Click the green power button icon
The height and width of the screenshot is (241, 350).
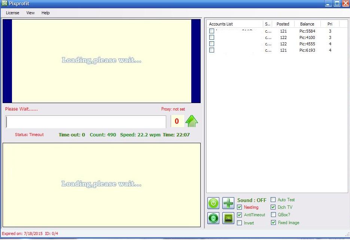point(213,203)
